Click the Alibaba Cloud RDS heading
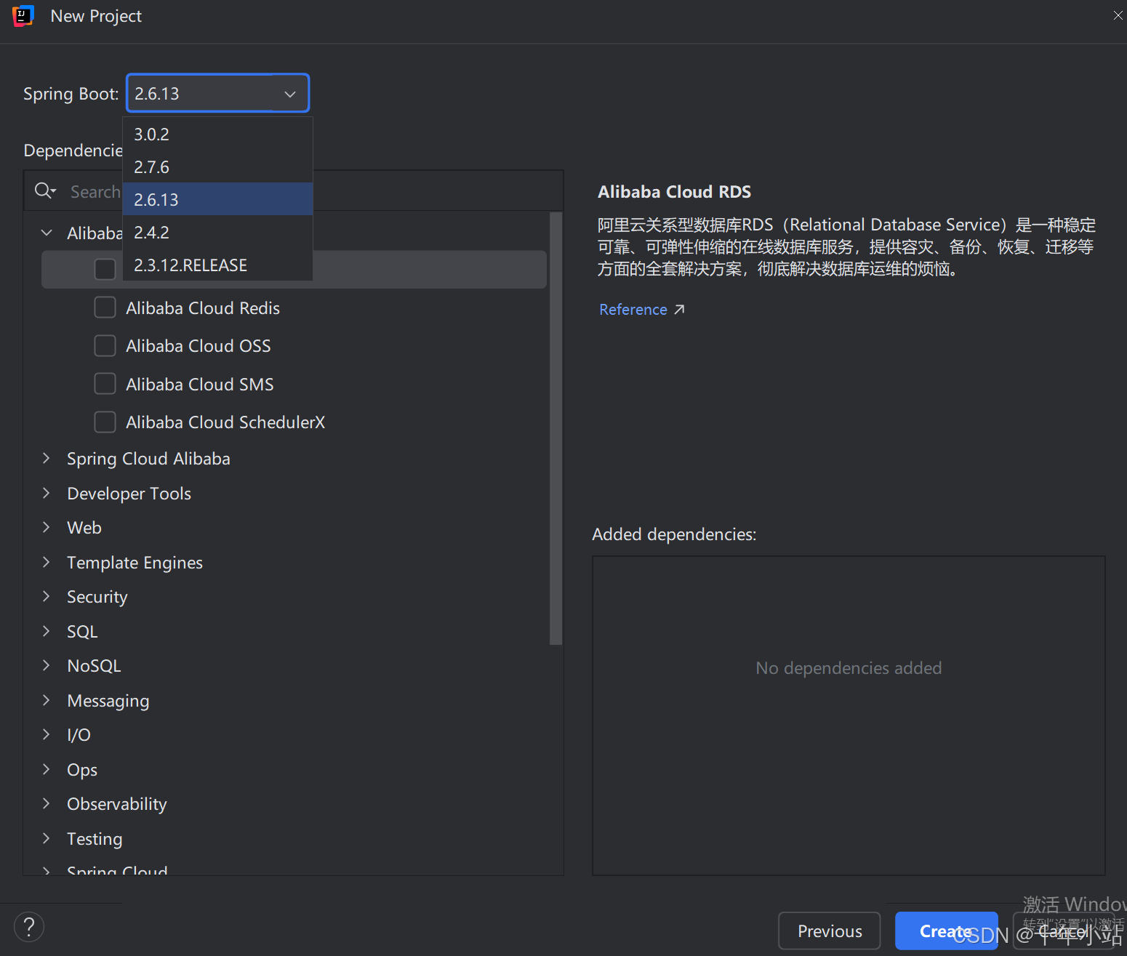Image resolution: width=1127 pixels, height=956 pixels. (674, 192)
